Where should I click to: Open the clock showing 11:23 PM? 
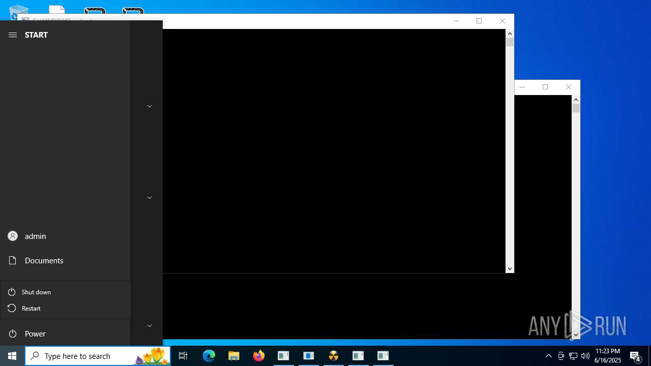pos(608,356)
